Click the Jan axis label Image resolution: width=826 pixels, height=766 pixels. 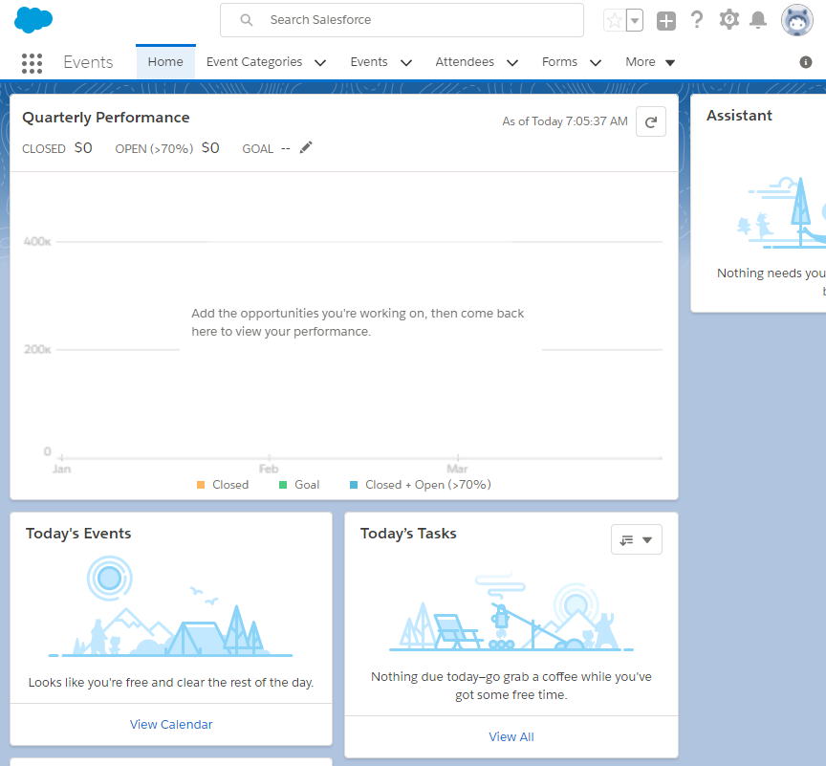tap(61, 469)
